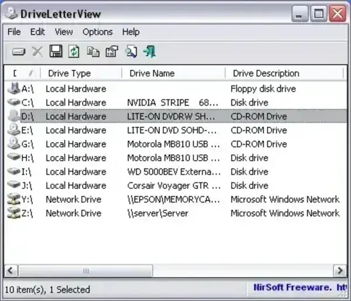Viewport: 351px width, 301px height.
Task: Open the Options menu
Action: click(97, 32)
